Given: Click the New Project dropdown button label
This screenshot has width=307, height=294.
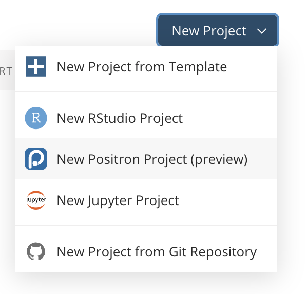Looking at the screenshot, I should pyautogui.click(x=209, y=31).
